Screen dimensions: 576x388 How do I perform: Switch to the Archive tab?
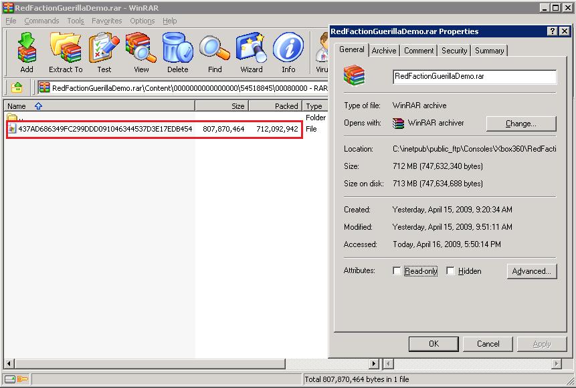click(x=384, y=51)
